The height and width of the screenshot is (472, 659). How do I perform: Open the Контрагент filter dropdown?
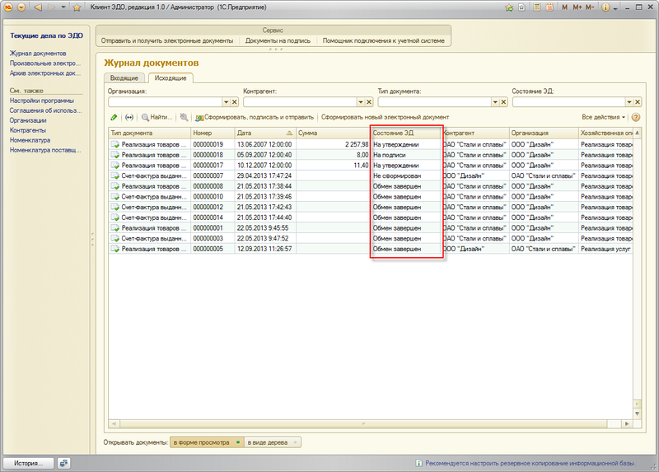tap(361, 101)
